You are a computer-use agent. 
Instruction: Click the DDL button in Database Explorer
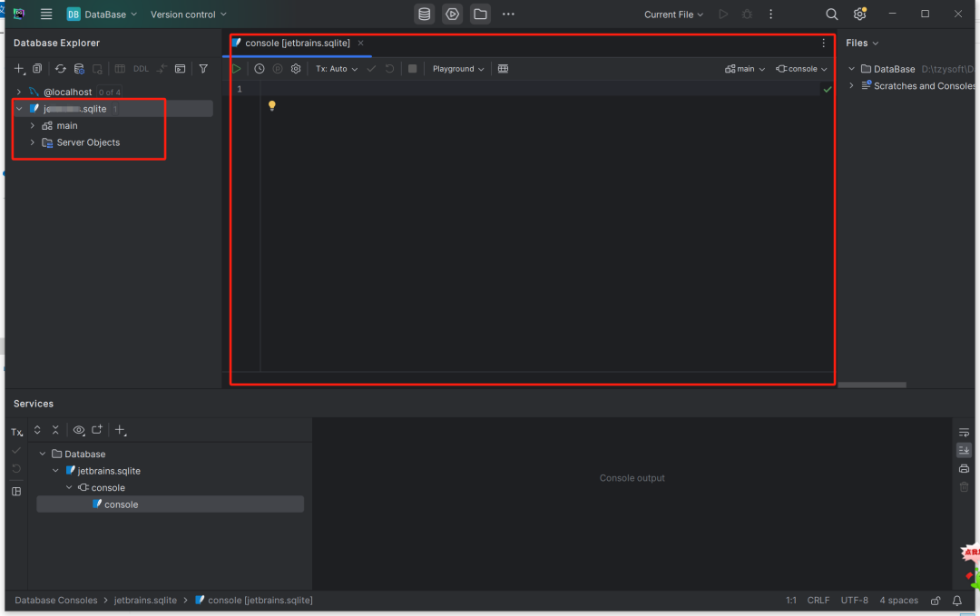pos(142,69)
